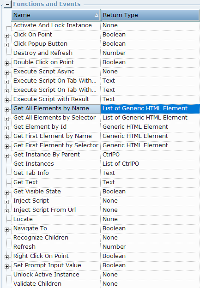Expand the Get All Elements by Name row
200x288 pixels.
(x=6, y=109)
